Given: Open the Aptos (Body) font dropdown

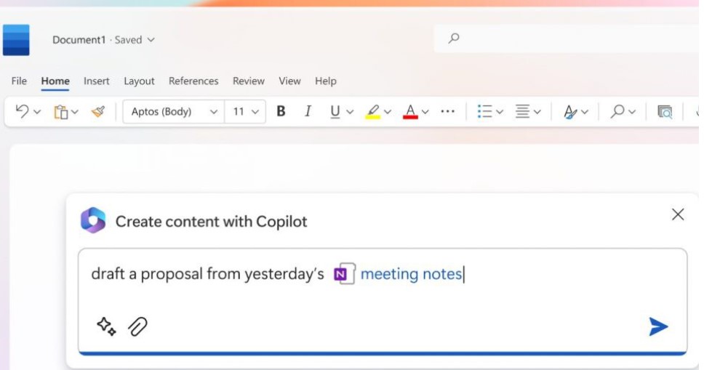Looking at the screenshot, I should 173,111.
